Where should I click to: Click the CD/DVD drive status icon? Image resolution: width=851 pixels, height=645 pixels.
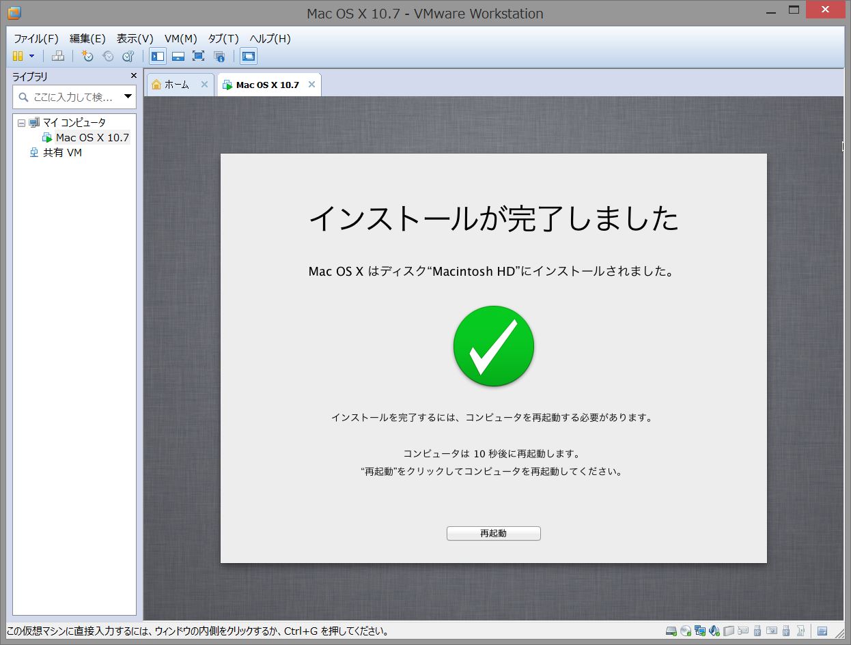(x=686, y=631)
